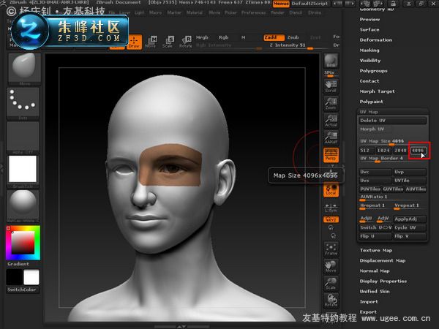439x329 pixels.
Task: Open the Light menu
Action: pos(140,12)
